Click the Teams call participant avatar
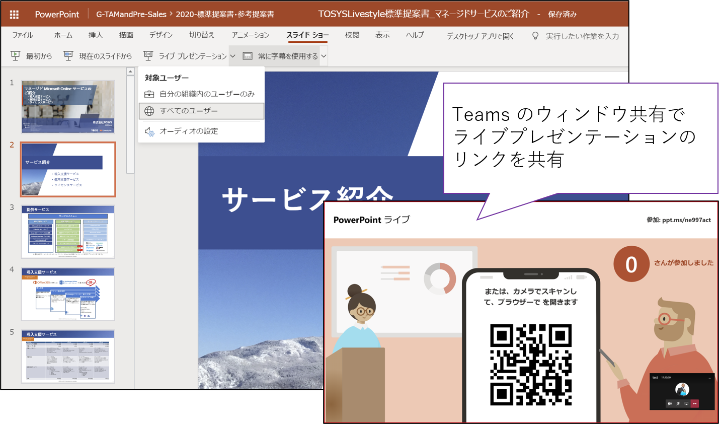The height and width of the screenshot is (424, 719). 682,389
